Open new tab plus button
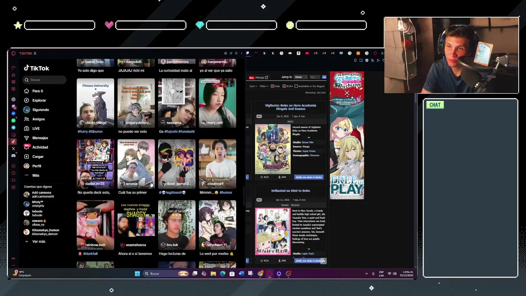Screen dimensions: 526x296 [382, 53]
